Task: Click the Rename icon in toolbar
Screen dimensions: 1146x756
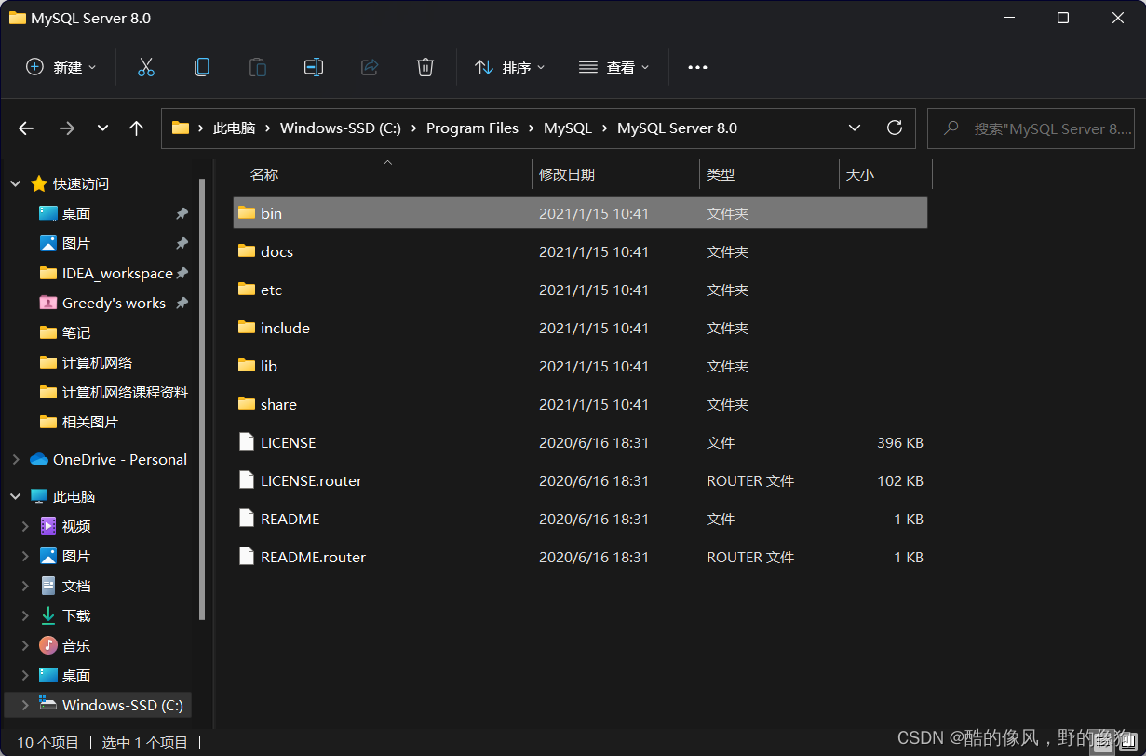Action: coord(313,67)
